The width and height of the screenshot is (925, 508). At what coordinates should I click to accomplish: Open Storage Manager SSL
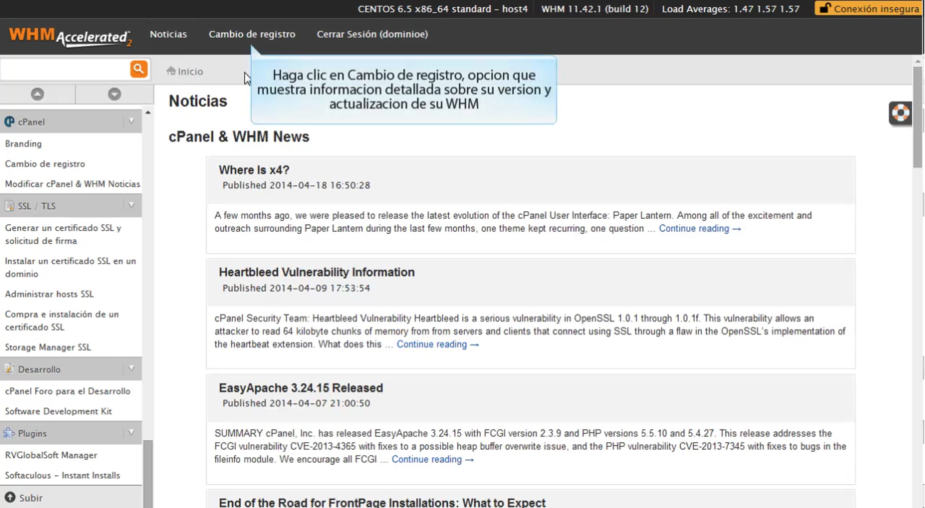48,347
